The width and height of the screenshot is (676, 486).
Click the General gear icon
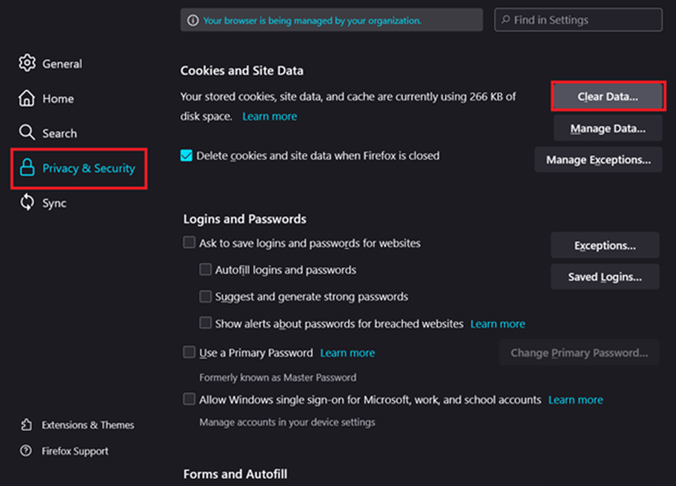pos(26,63)
